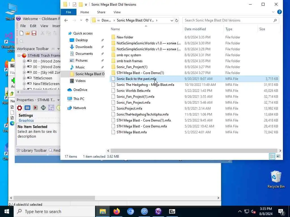
Task: Click the Explorer horizontal scrollbar right arrow
Action: click(x=280, y=151)
